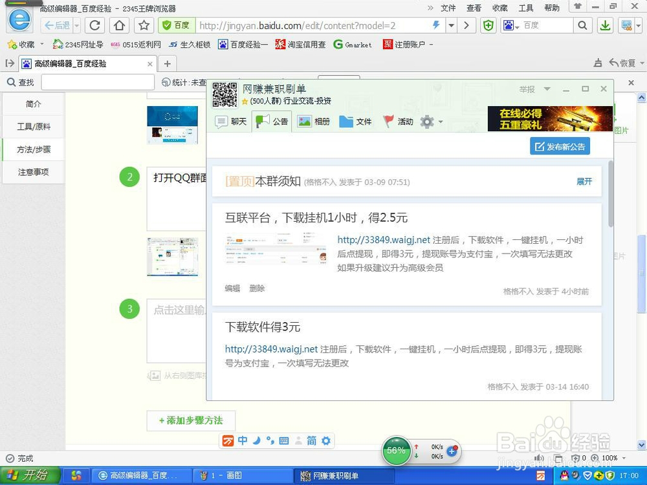Image resolution: width=647 pixels, height=485 pixels.
Task: Click the 在线必得五重豪礼 ad banner
Action: point(550,119)
